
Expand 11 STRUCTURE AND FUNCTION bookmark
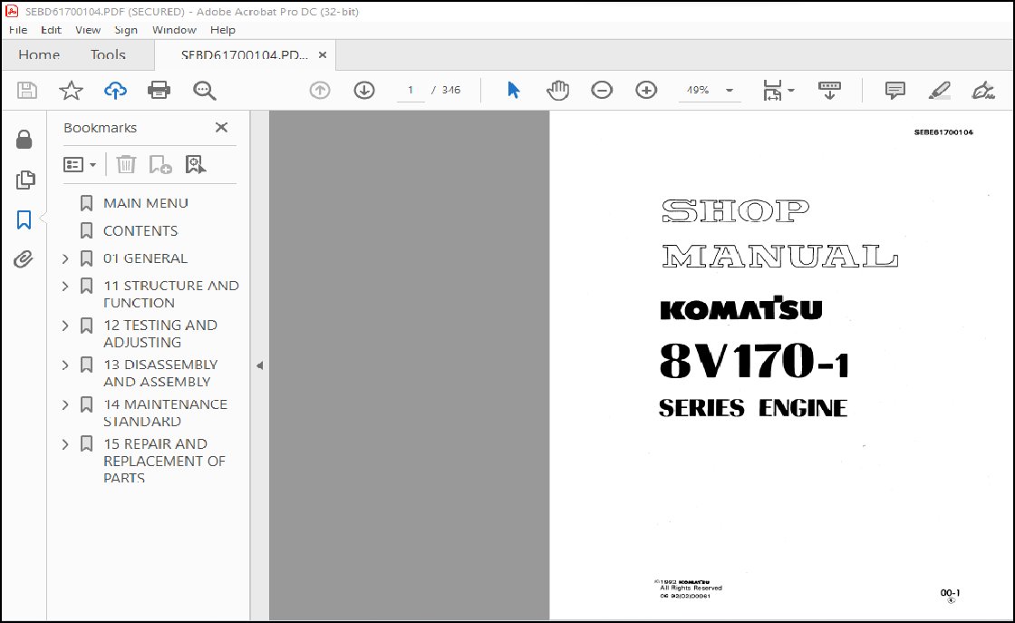click(64, 286)
